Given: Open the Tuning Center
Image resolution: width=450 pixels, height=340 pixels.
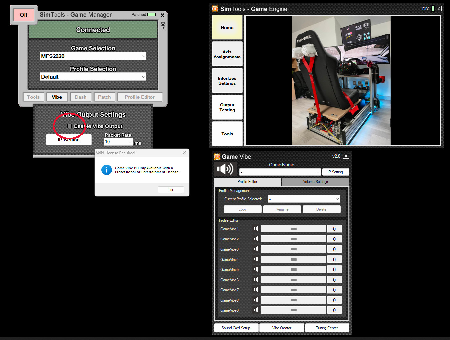Looking at the screenshot, I should 327,328.
